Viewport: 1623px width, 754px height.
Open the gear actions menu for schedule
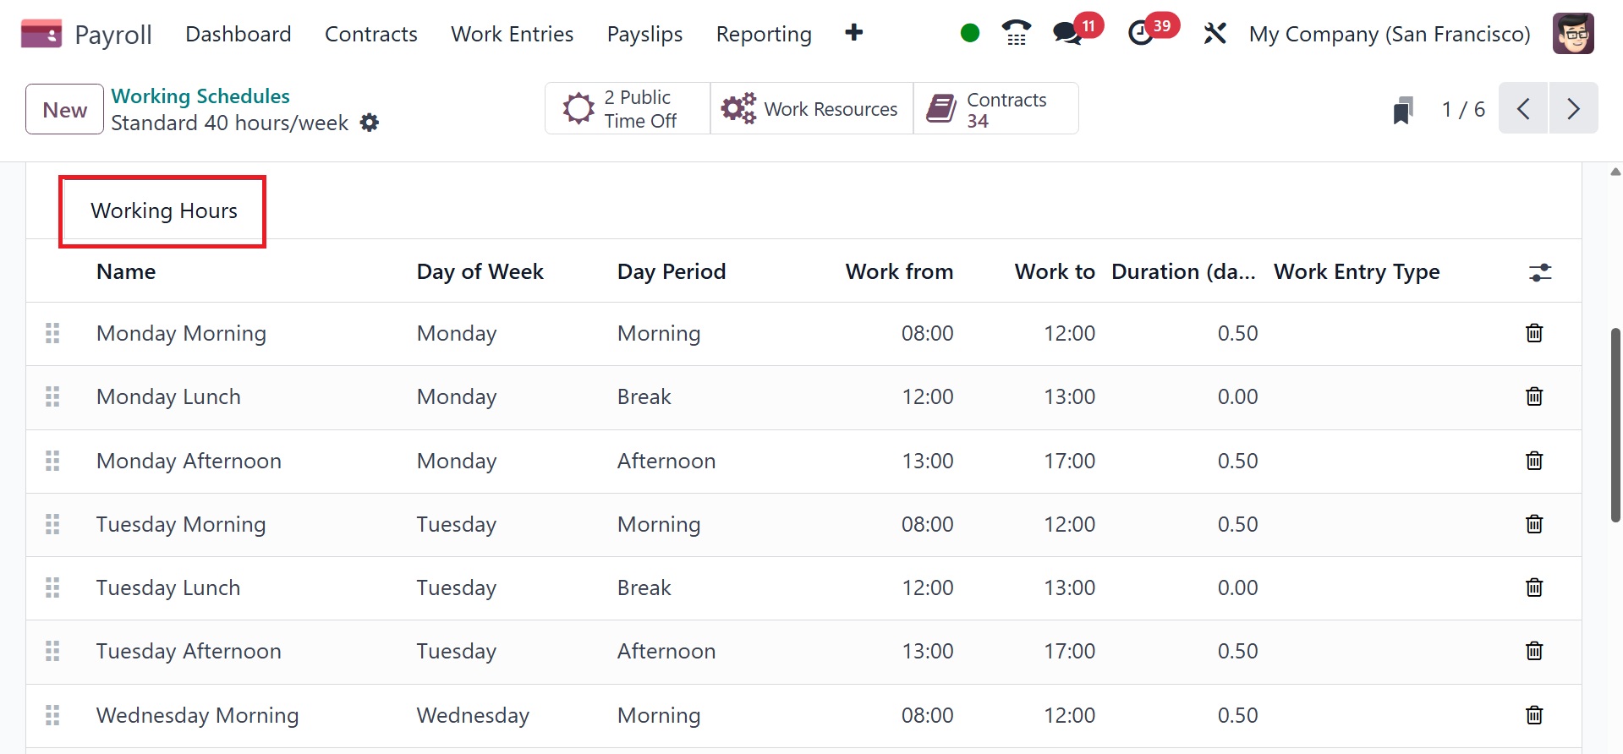(370, 123)
